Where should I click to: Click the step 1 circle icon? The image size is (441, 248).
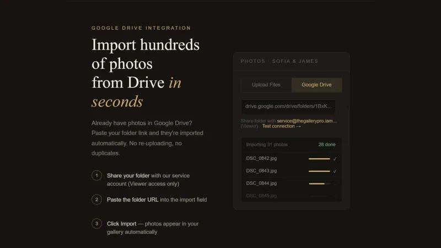tap(96, 175)
